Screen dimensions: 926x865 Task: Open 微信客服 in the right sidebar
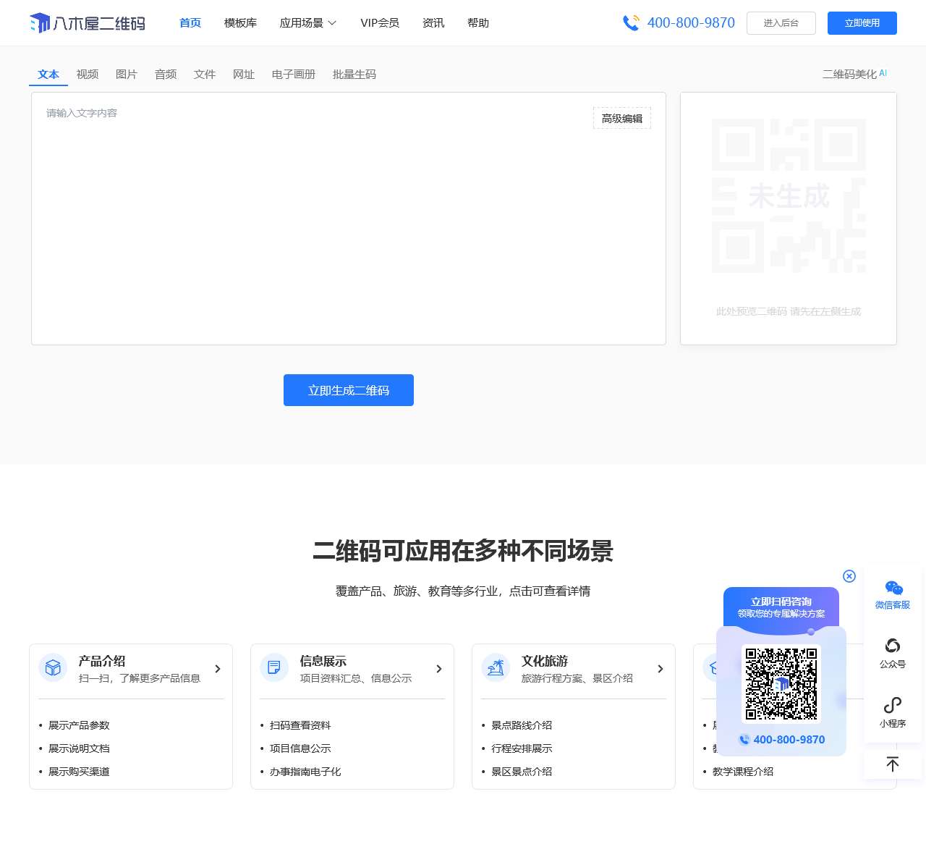892,592
